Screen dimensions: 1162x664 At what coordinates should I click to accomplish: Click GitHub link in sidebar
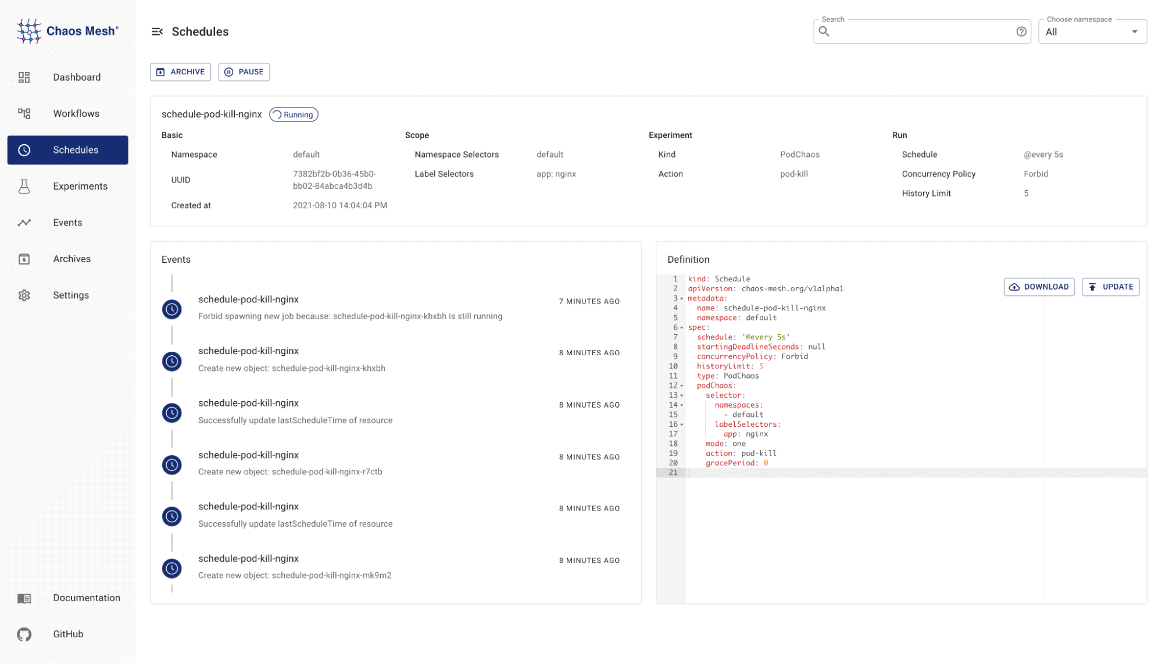point(66,634)
